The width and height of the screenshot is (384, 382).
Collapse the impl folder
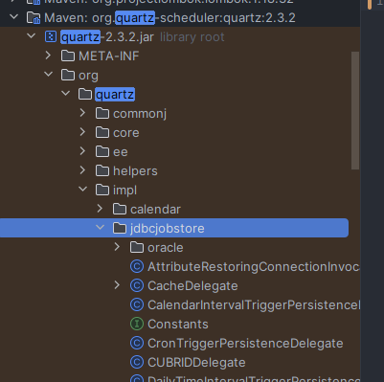click(x=82, y=190)
